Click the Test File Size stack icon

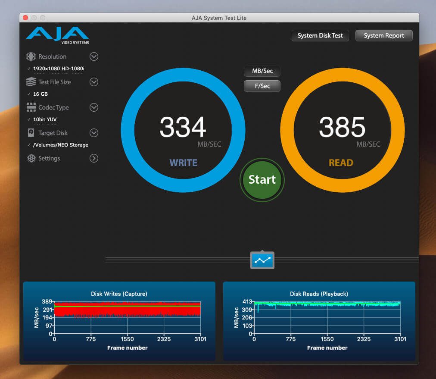[31, 82]
